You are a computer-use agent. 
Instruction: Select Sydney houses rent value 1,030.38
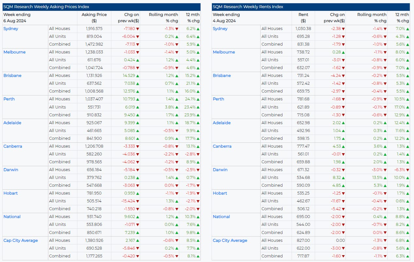[303, 29]
